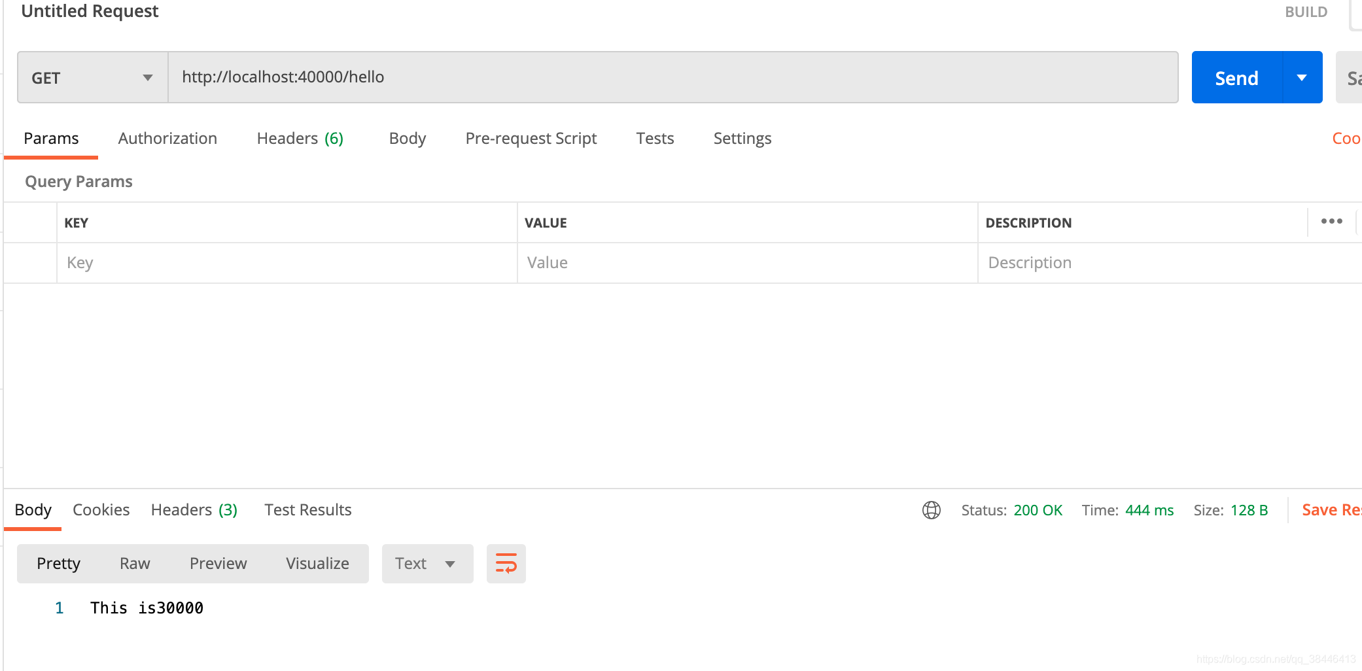
Task: Open the Settings tab
Action: pyautogui.click(x=742, y=139)
